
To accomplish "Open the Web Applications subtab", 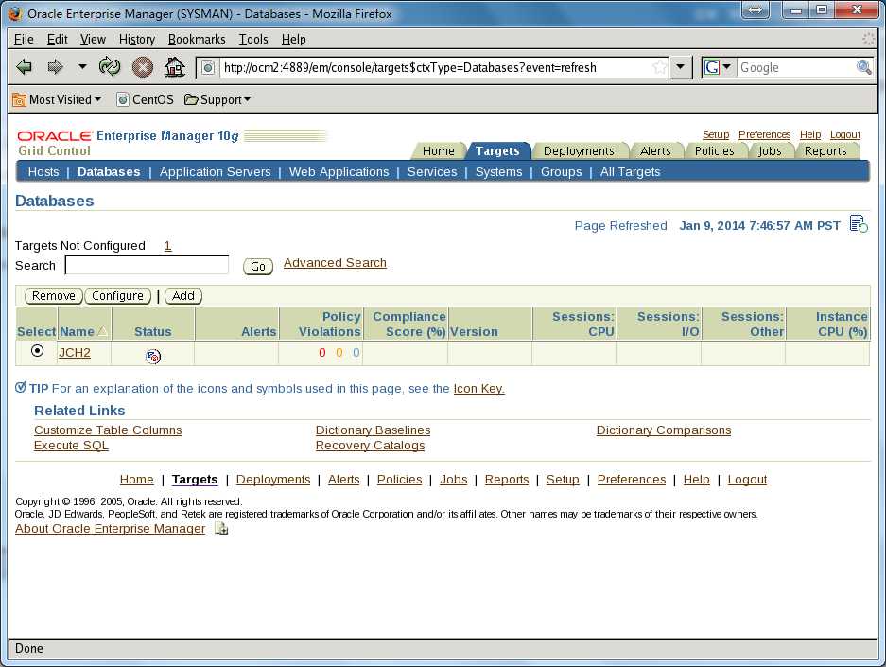I will (x=339, y=172).
